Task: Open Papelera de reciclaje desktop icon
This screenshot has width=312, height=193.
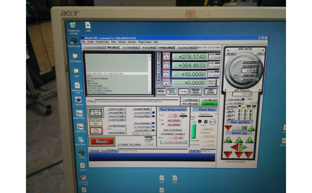Action: (x=73, y=27)
